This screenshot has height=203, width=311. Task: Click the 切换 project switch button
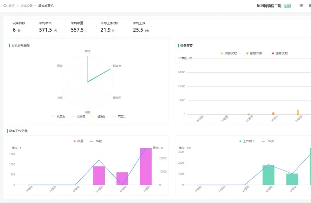[x=287, y=6]
